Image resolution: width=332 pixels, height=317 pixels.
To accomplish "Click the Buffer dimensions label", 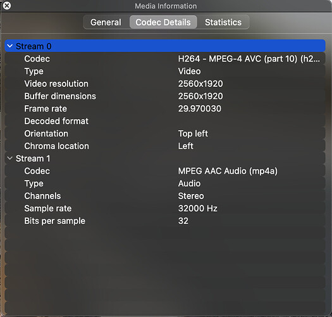I will (60, 96).
